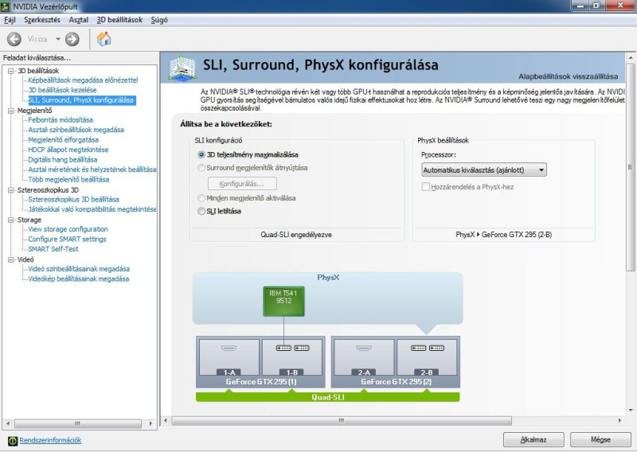Click Quad-SLI engedélyezve status text
637x452 pixels.
(x=296, y=235)
